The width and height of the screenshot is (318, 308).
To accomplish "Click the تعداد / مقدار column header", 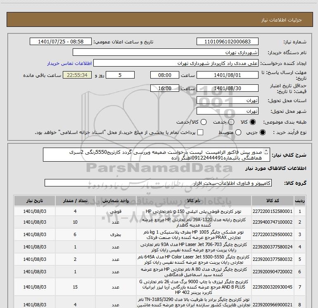I will click(x=75, y=201).
